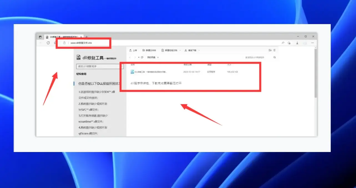Image resolution: width=356 pixels, height=188 pixels.
Task: Click the sort order icon
Action: (x=270, y=50)
